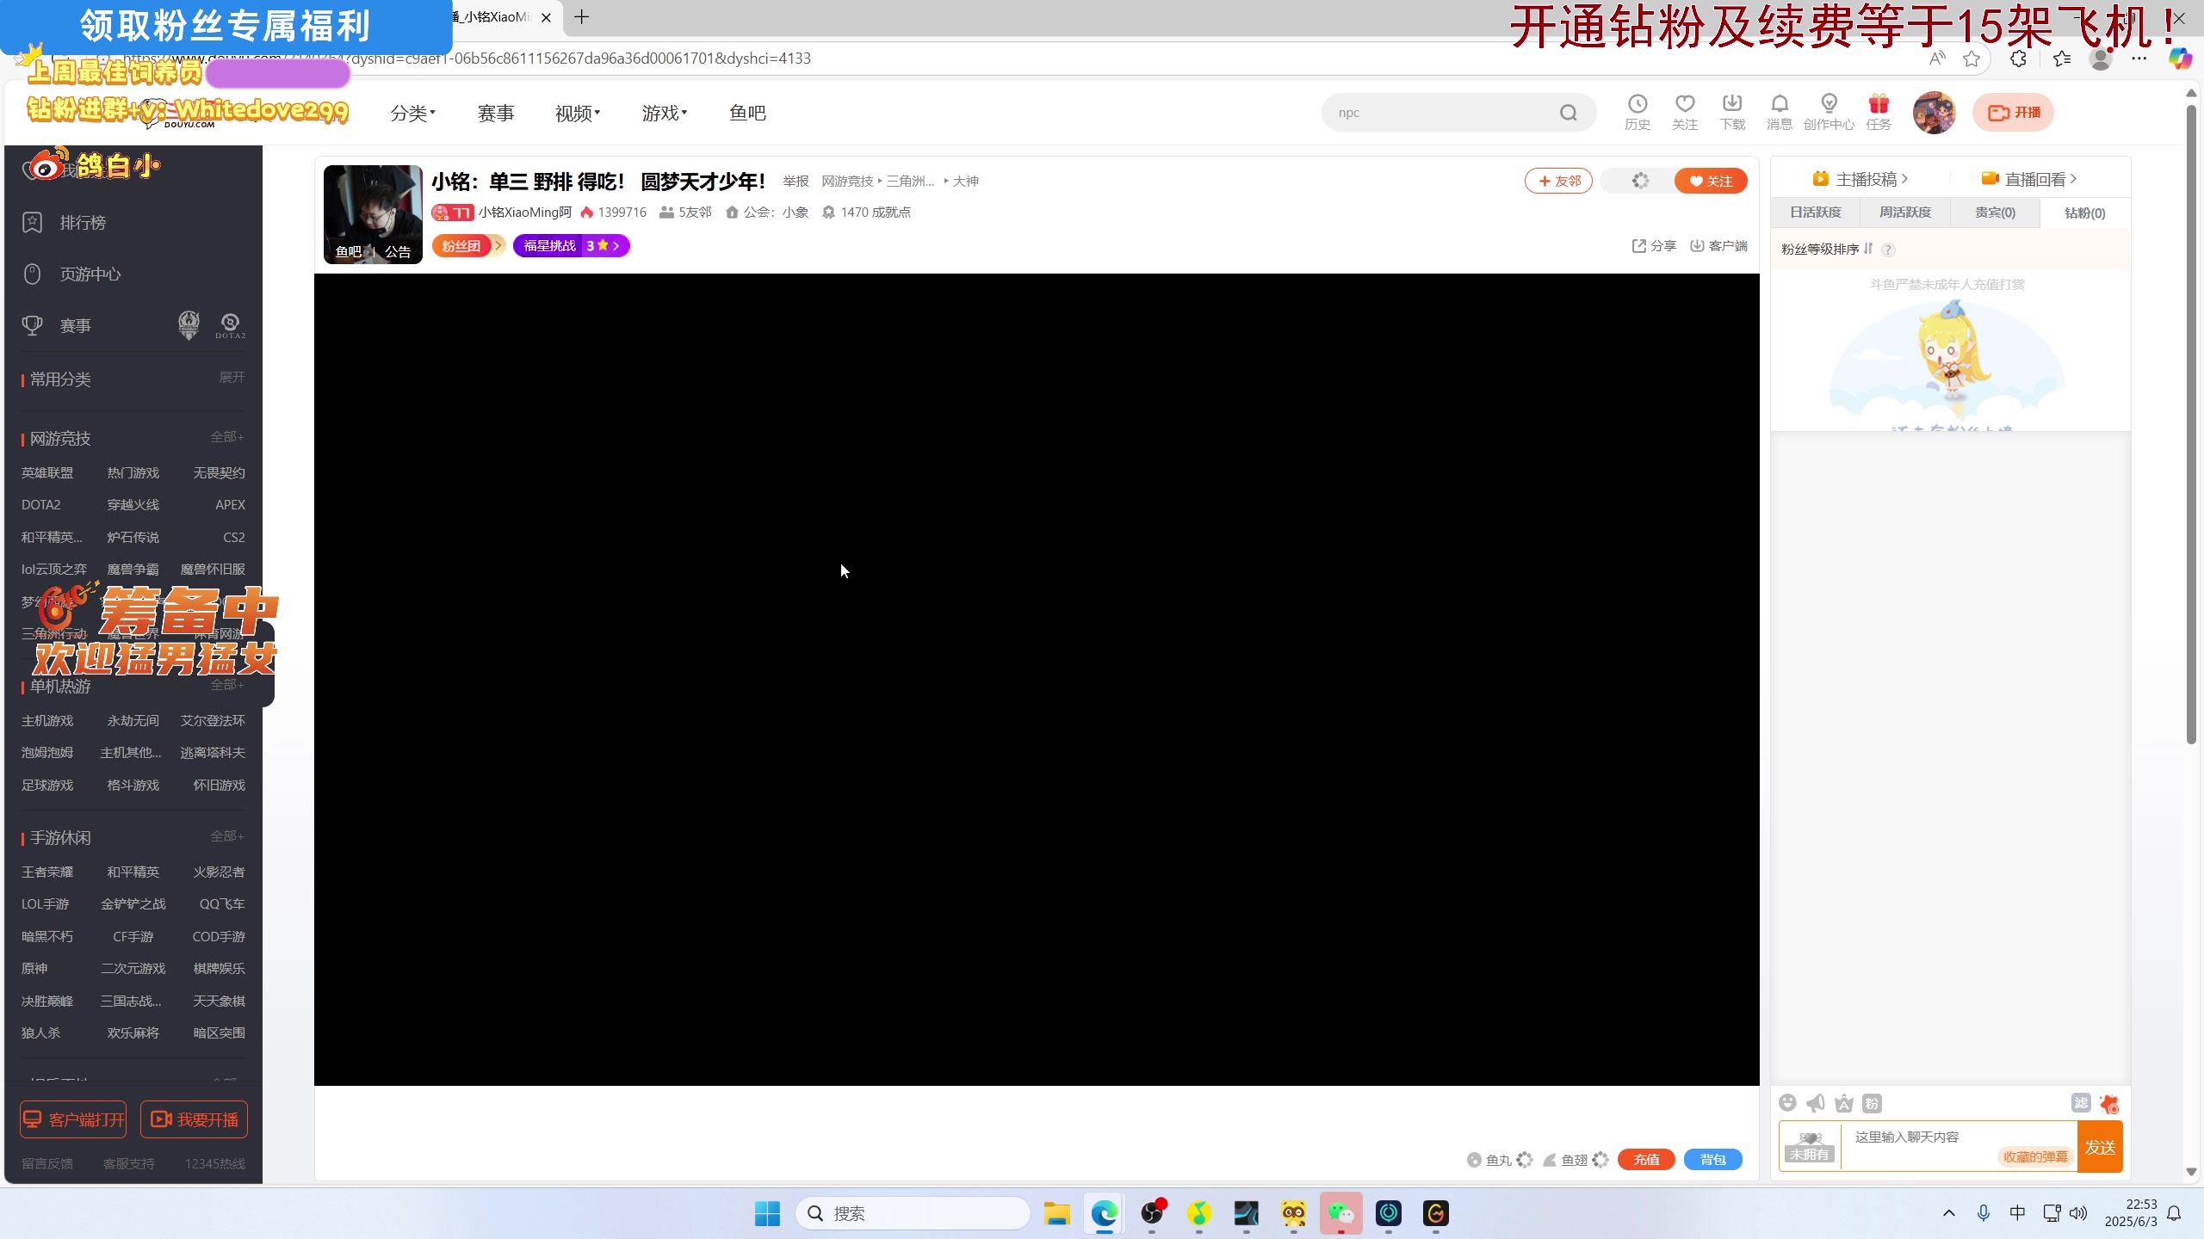
Task: Open 英雄联盟 category link
Action: 47,473
